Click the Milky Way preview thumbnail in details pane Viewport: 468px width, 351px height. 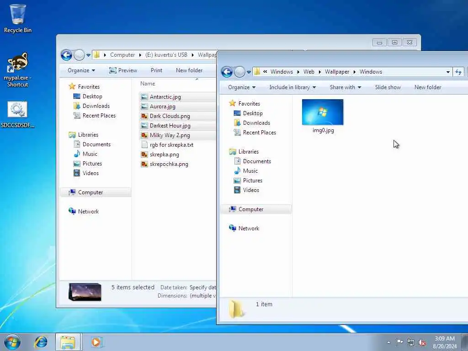85,292
